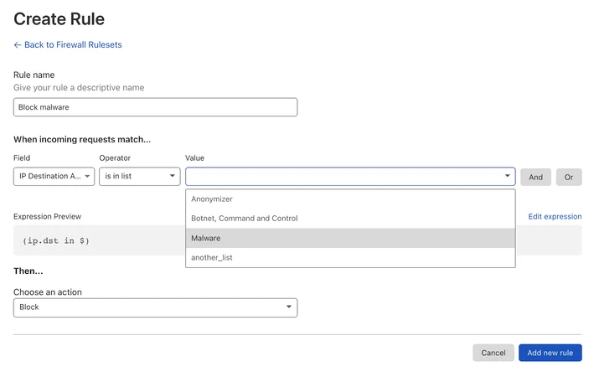599x382 pixels.
Task: Add an Or condition
Action: [x=569, y=178]
